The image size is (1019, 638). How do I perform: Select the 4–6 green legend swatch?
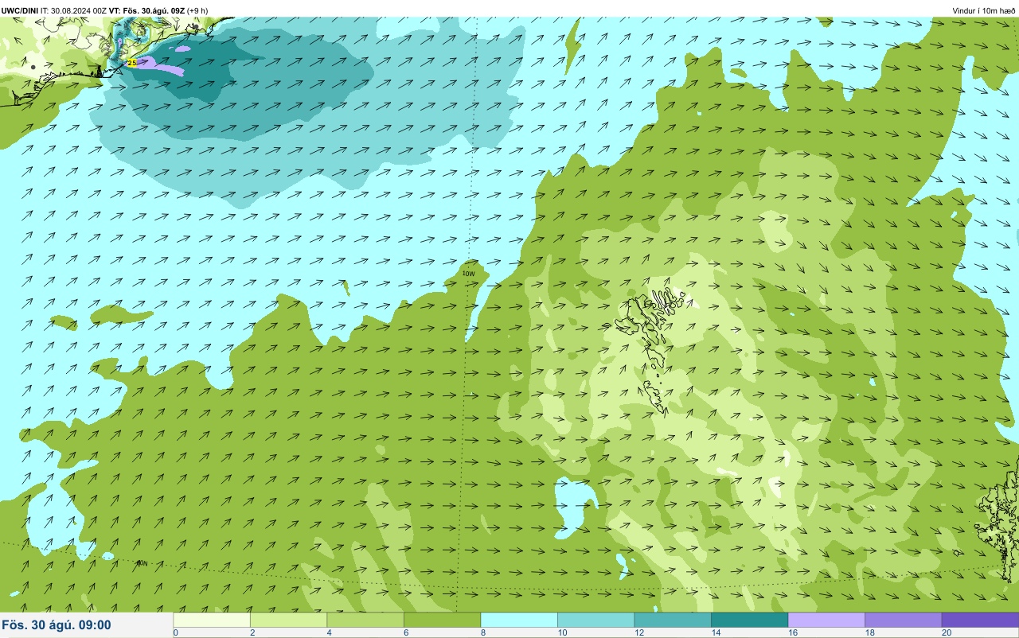365,620
